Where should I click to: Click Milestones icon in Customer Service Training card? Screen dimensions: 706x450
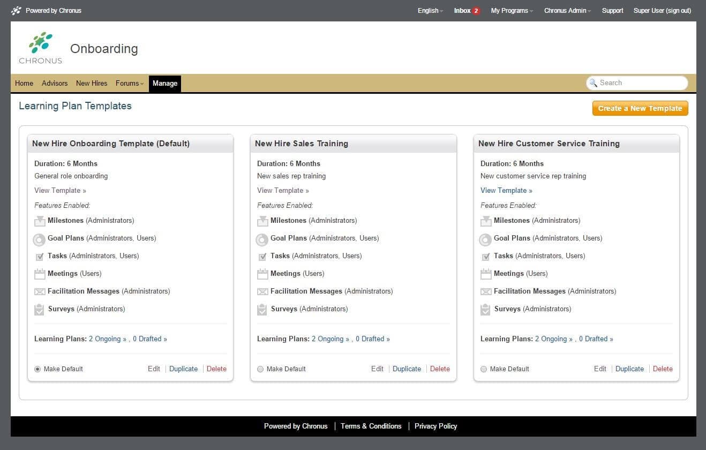coord(486,221)
